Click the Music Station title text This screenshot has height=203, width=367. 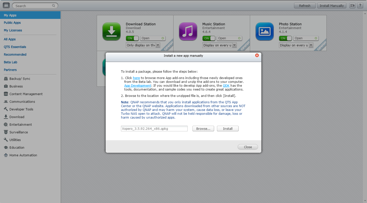(x=214, y=24)
